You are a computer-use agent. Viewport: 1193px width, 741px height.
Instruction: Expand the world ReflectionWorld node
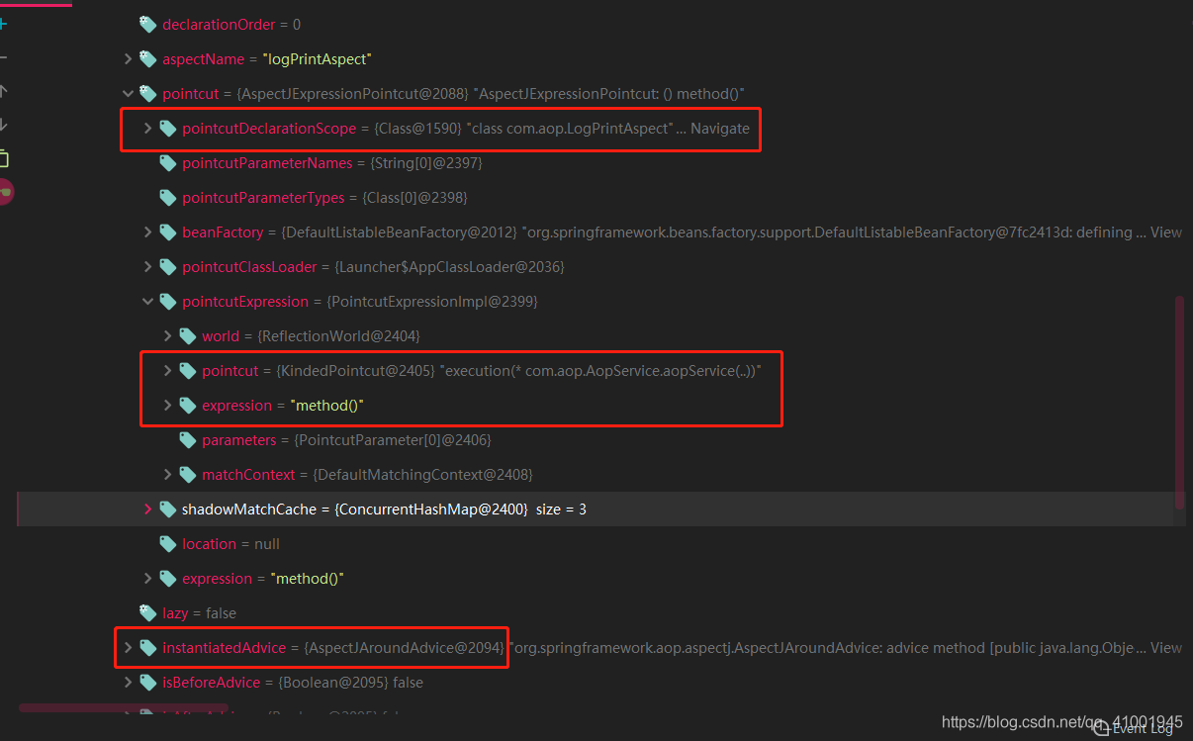point(167,336)
